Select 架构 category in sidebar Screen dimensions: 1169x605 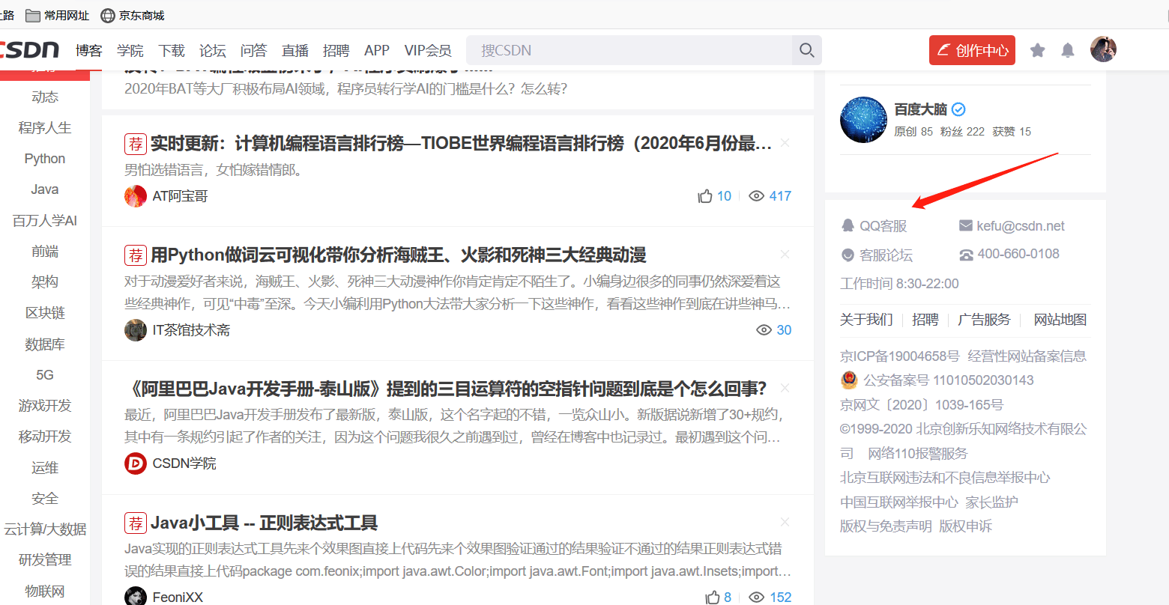[x=45, y=282]
